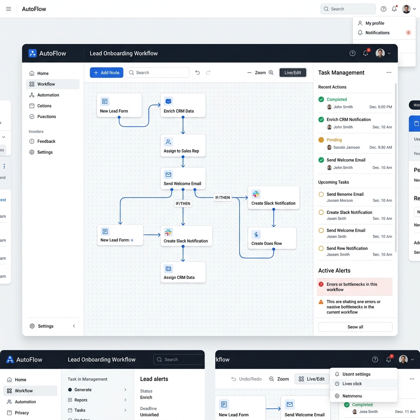The width and height of the screenshot is (420, 420).
Task: Select Natnmenu in popup menu
Action: tap(363, 396)
